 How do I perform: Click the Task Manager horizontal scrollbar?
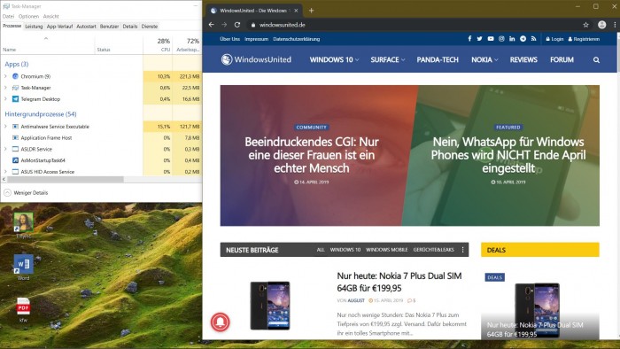pos(66,180)
